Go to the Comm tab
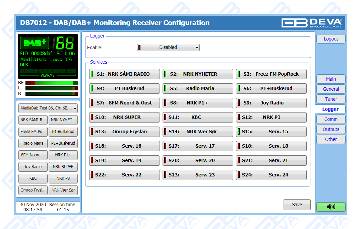This screenshot has height=229, width=361. [x=330, y=120]
